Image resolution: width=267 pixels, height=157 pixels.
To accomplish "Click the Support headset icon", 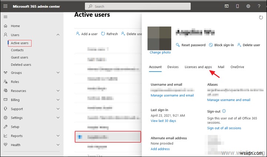I will click(x=6, y=109).
